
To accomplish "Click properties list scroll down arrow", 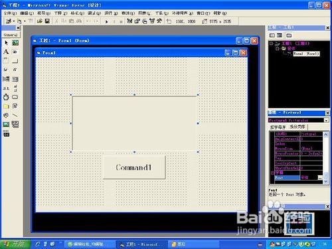I will click(326, 181).
